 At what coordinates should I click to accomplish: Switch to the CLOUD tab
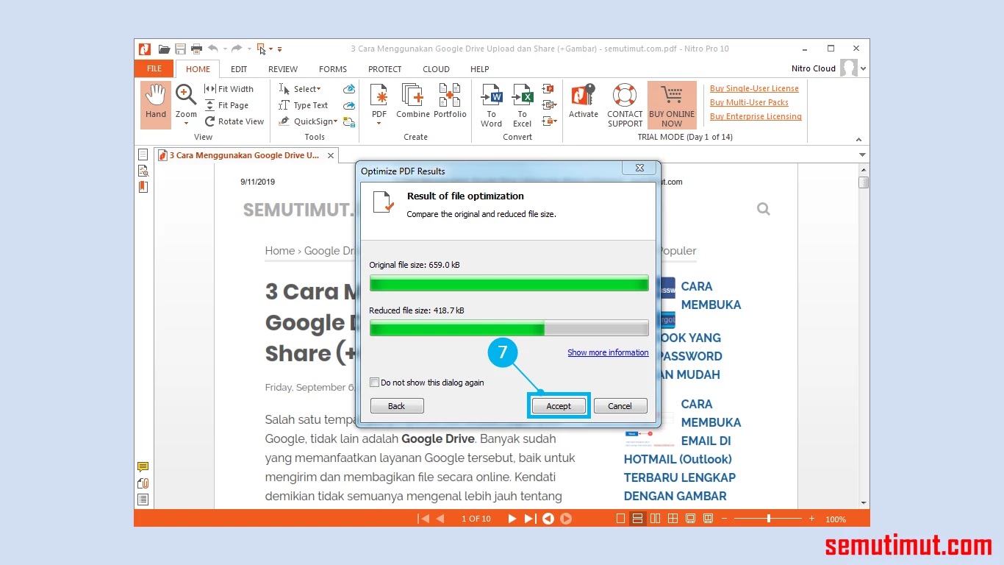click(436, 69)
